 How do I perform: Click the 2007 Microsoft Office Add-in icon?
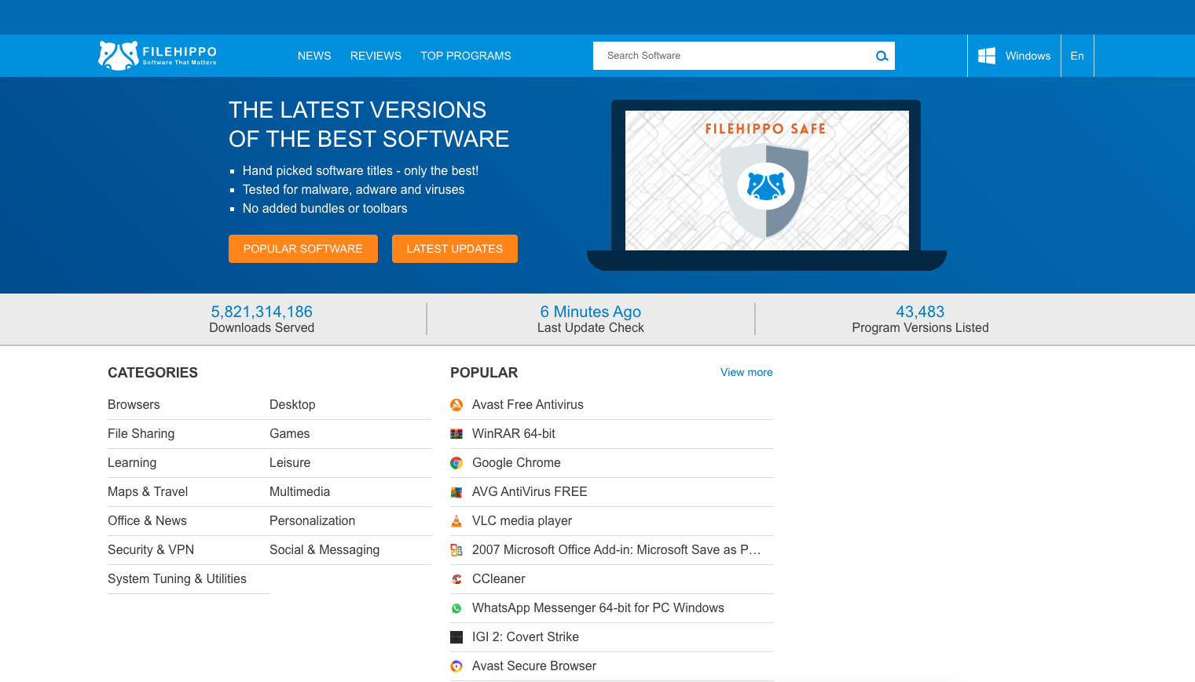pyautogui.click(x=456, y=550)
